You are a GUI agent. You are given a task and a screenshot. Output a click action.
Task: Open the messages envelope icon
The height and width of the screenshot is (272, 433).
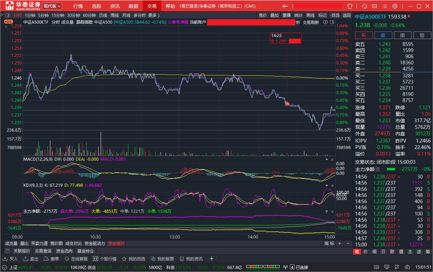coord(375,6)
